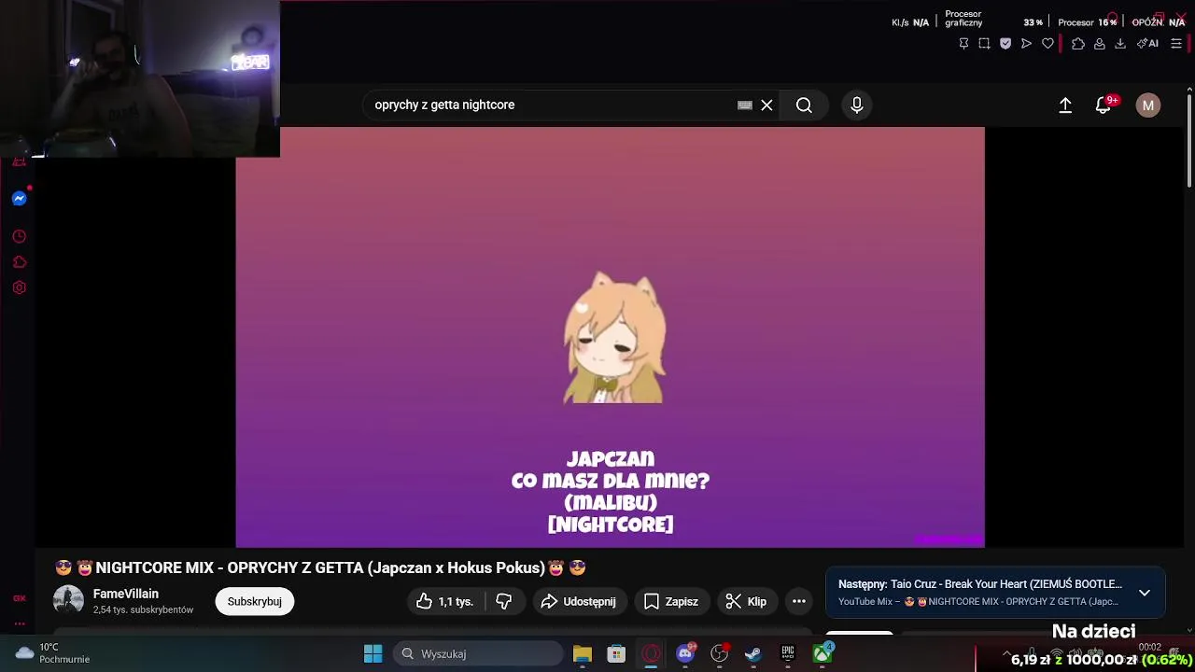1195x672 pixels.
Task: Click the video player area
Action: pos(610,337)
